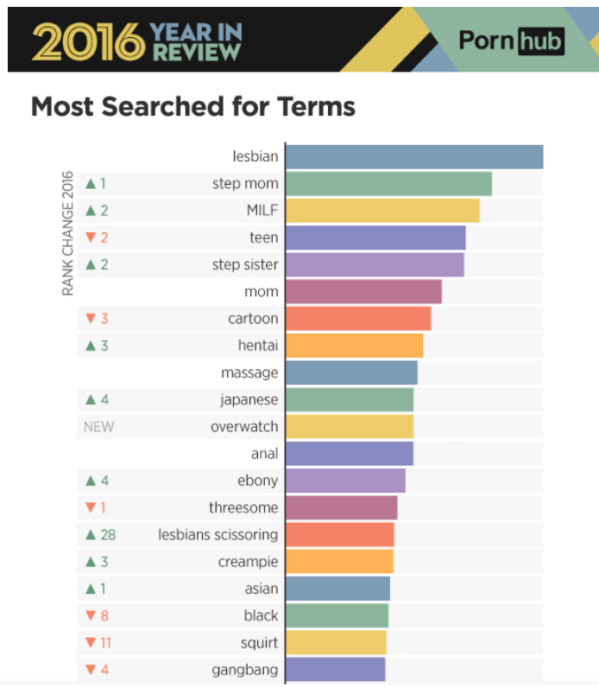Viewport: 599px width, 687px height.
Task: Click the Pornhub logo in the header
Action: click(x=511, y=40)
